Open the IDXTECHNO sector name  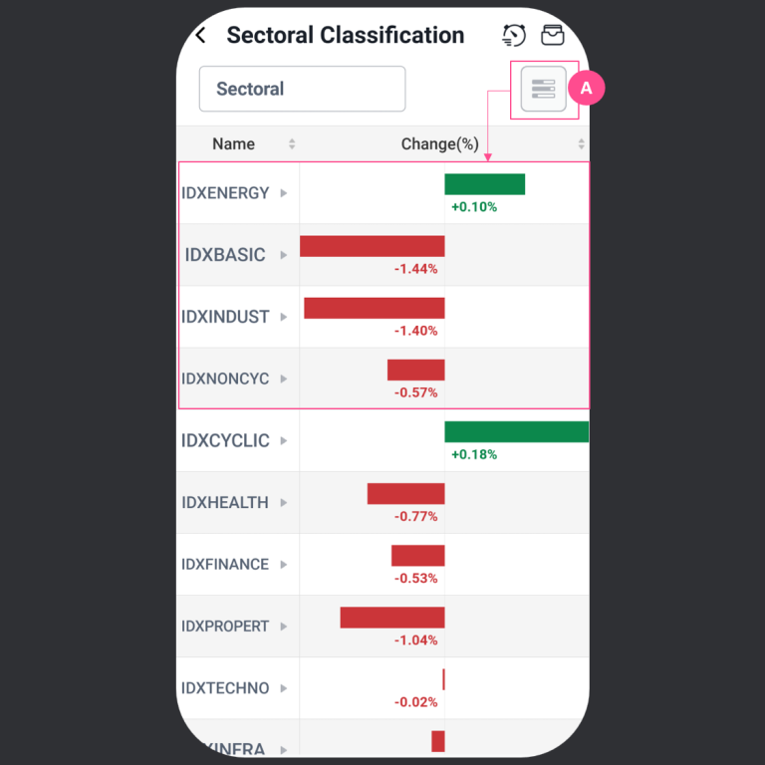(226, 688)
